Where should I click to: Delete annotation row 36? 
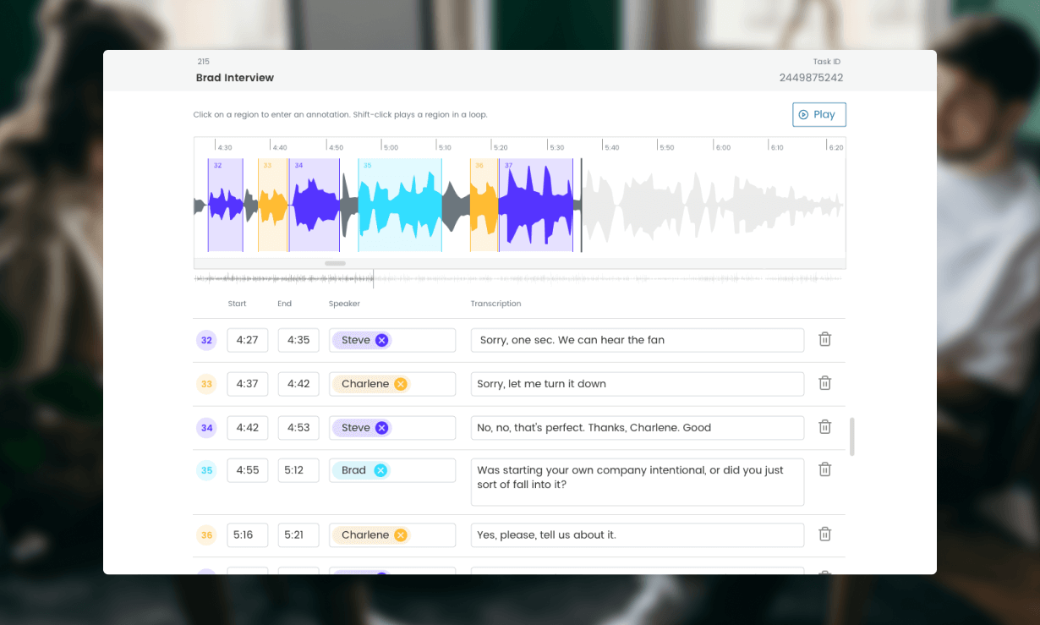coord(825,535)
